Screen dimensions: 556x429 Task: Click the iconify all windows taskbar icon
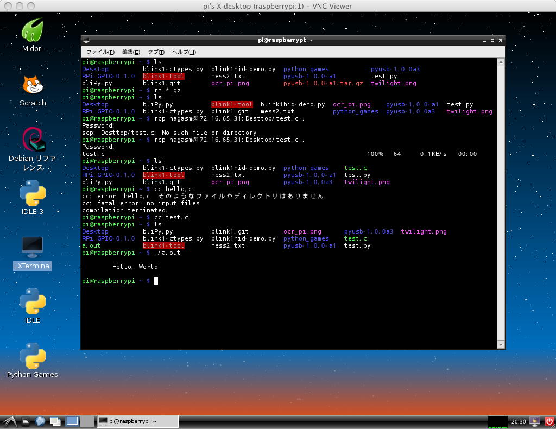[55, 421]
